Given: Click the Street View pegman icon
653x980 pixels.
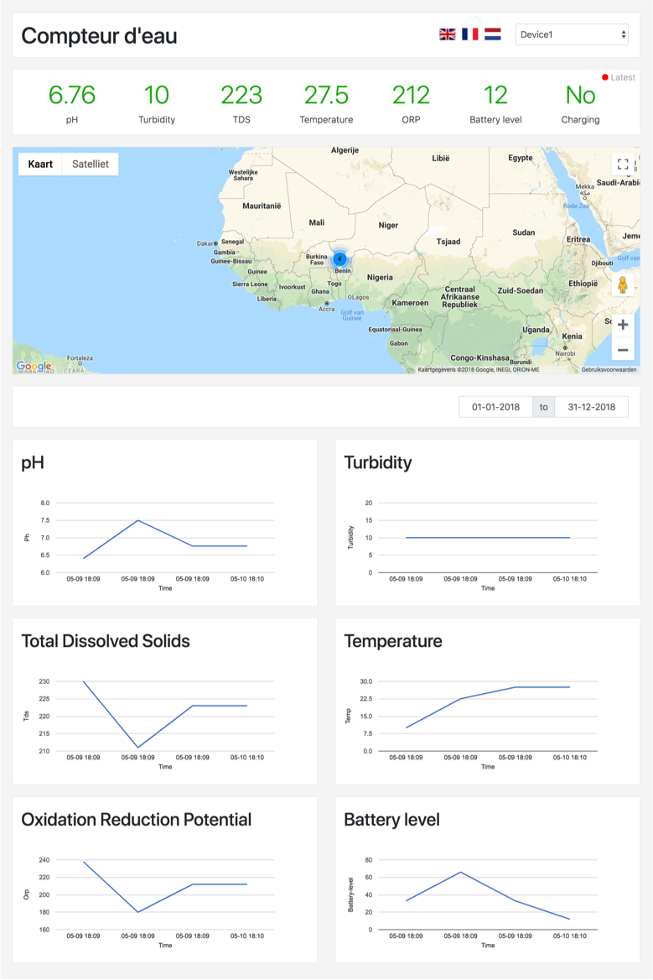Looking at the screenshot, I should point(622,285).
